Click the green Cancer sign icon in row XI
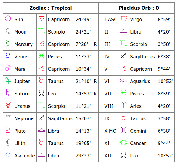177x165 pixels. (x=124, y=143)
